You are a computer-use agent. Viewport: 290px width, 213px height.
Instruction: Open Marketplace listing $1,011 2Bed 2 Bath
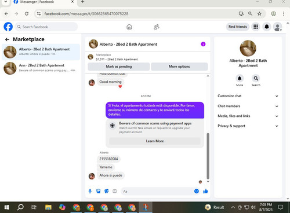click(x=147, y=57)
